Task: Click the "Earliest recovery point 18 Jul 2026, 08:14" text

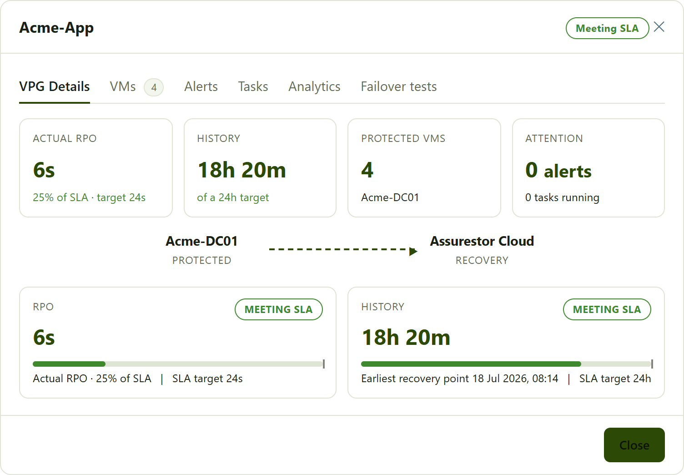Action: pyautogui.click(x=460, y=379)
